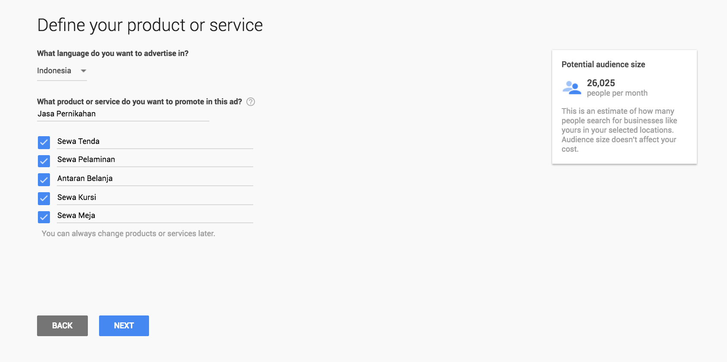Click the blue audience people icon
This screenshot has width=727, height=362.
pos(572,87)
